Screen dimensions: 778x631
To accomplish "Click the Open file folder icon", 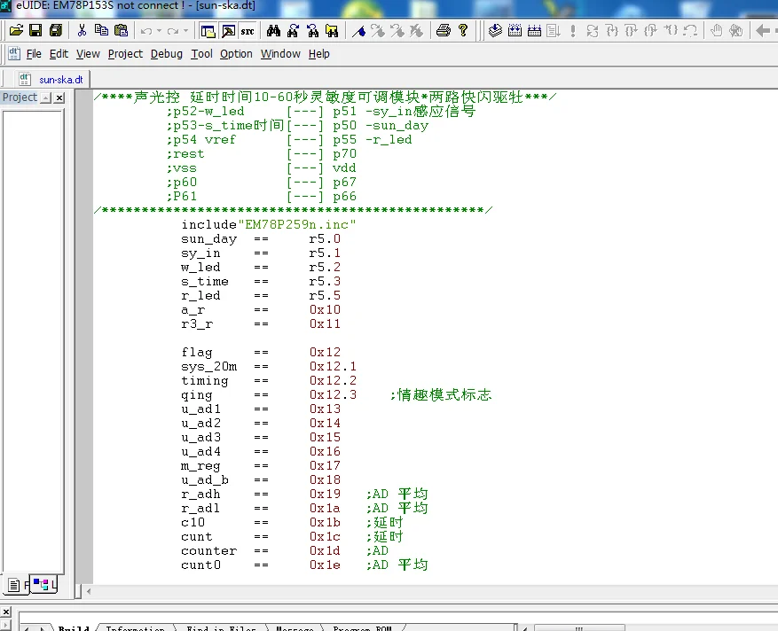I will pos(16,30).
